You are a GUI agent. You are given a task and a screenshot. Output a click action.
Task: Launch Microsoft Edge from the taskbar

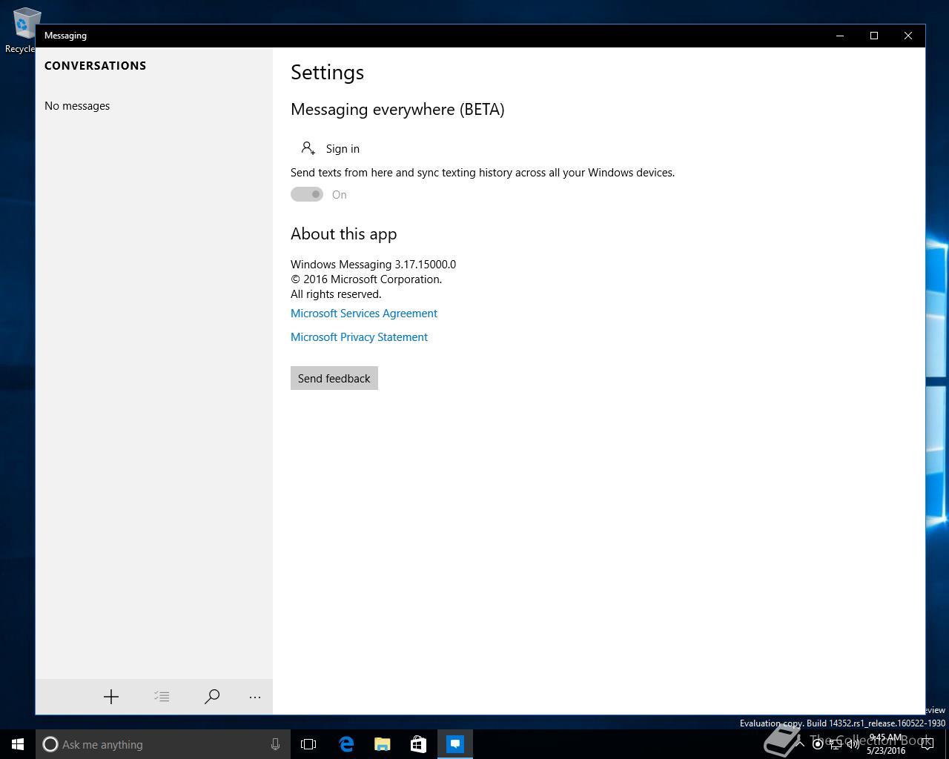click(x=346, y=744)
